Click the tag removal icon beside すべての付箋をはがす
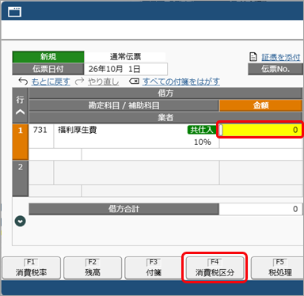 (x=134, y=82)
